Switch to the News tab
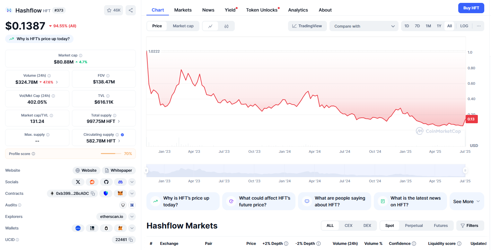Viewport: 491px width, 250px height. point(208,10)
